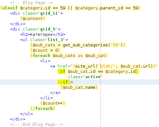
Task: Click the class="active" attribute
Action: tap(85, 77)
